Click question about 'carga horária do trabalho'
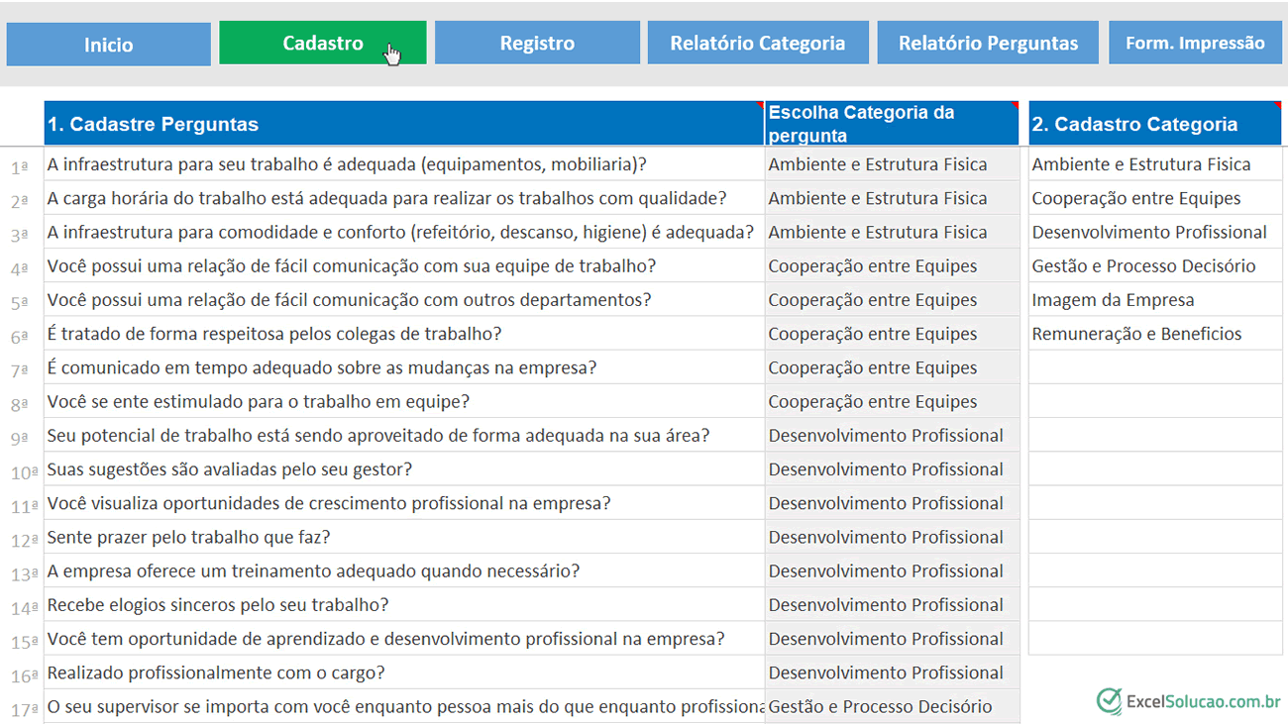 pyautogui.click(x=404, y=198)
